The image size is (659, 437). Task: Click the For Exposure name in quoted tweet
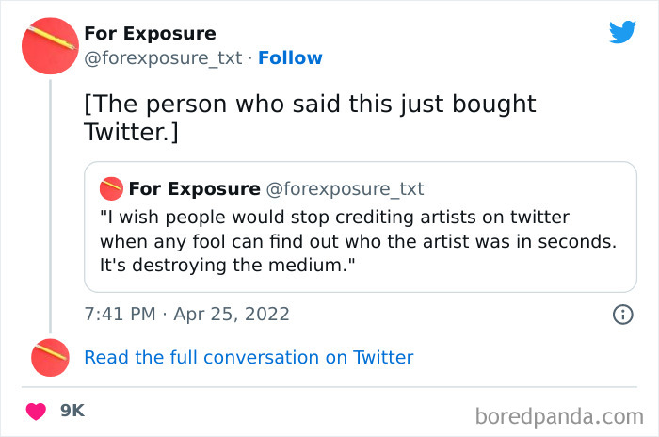194,188
